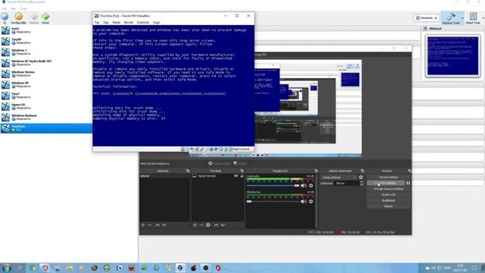Add a source in OBS sources panel
The image size is (485, 273).
tap(195, 225)
